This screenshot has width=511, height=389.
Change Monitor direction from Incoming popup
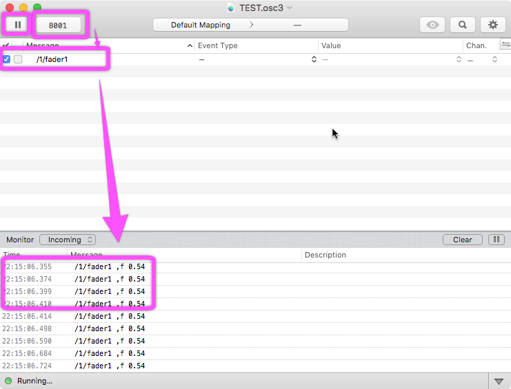[68, 240]
